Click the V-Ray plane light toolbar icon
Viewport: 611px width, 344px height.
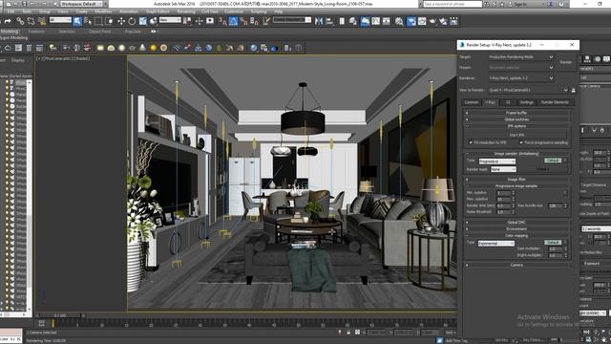click(x=100, y=48)
